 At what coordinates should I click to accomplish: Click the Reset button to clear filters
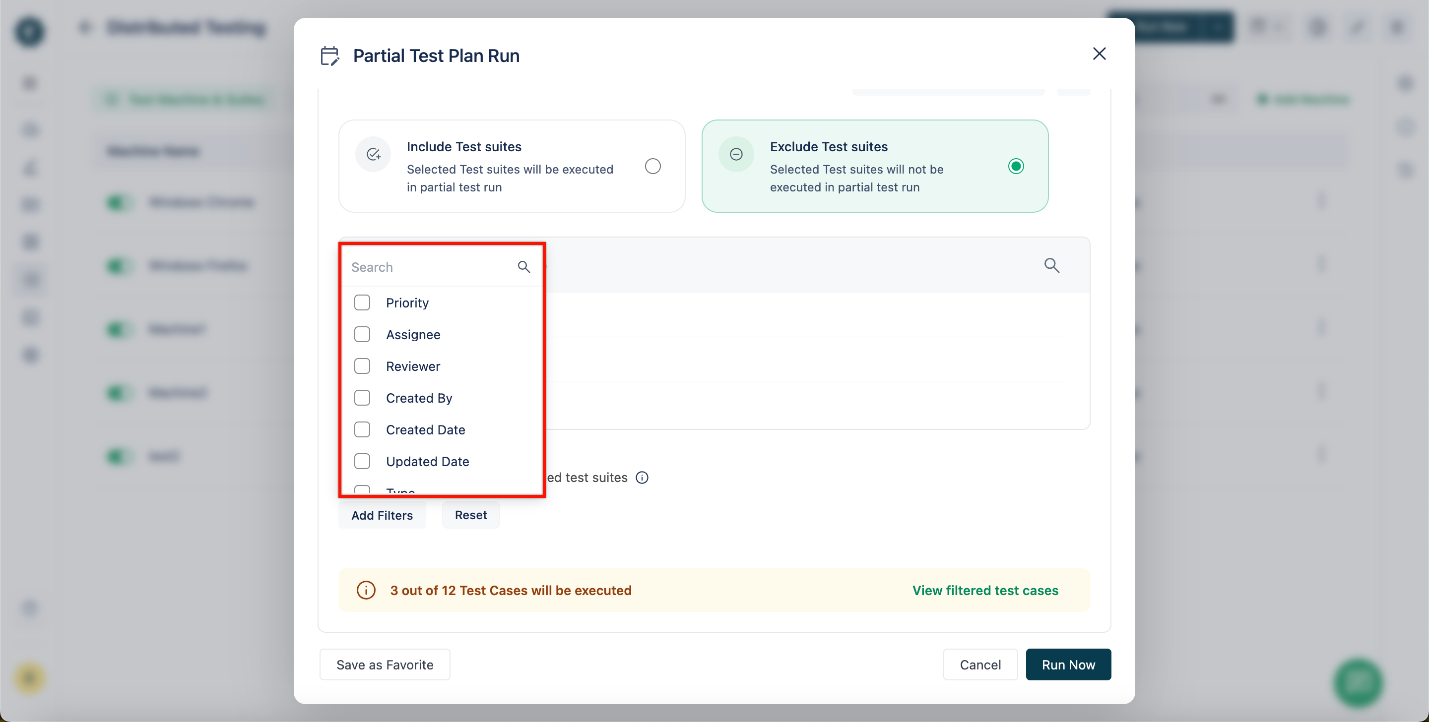(471, 514)
